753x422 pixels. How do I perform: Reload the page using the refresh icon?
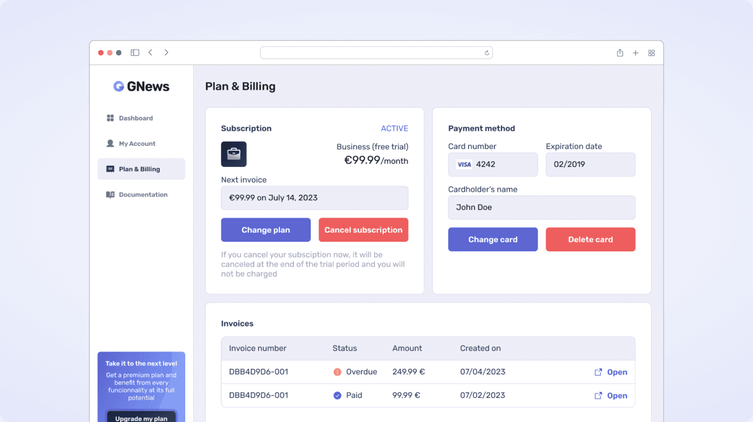pyautogui.click(x=486, y=53)
